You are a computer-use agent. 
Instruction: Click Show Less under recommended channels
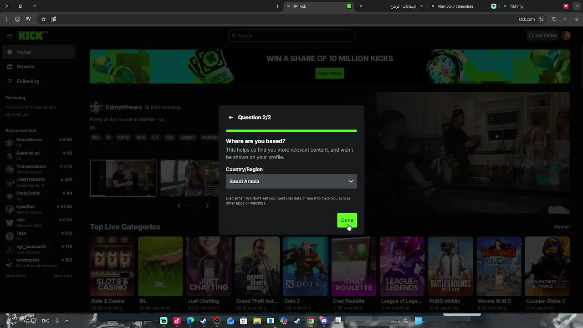click(62, 276)
